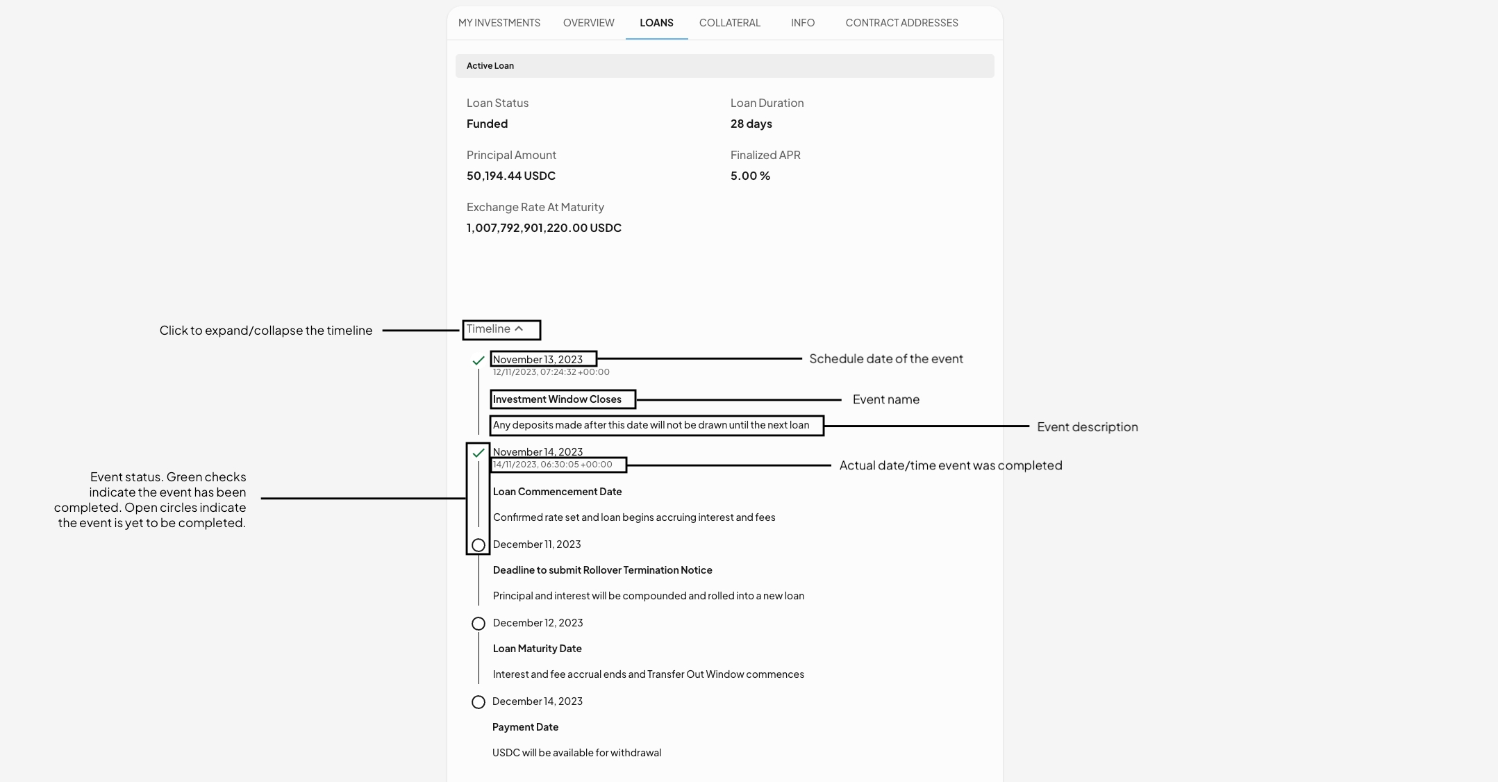
Task: View the Contract Addresses tab
Action: tap(901, 23)
